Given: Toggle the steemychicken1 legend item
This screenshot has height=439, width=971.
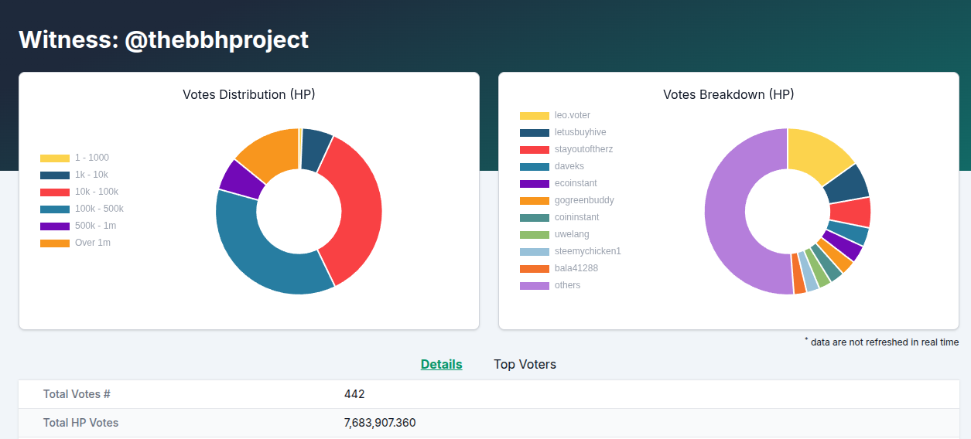Looking at the screenshot, I should point(569,251).
